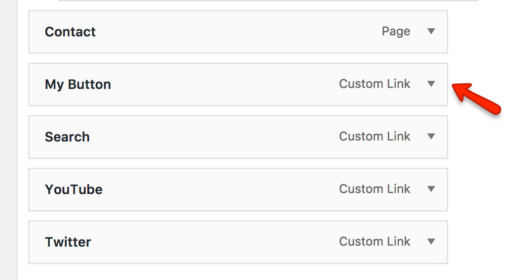Click the Custom Link label beside My Button
The image size is (530, 280).
tap(374, 84)
